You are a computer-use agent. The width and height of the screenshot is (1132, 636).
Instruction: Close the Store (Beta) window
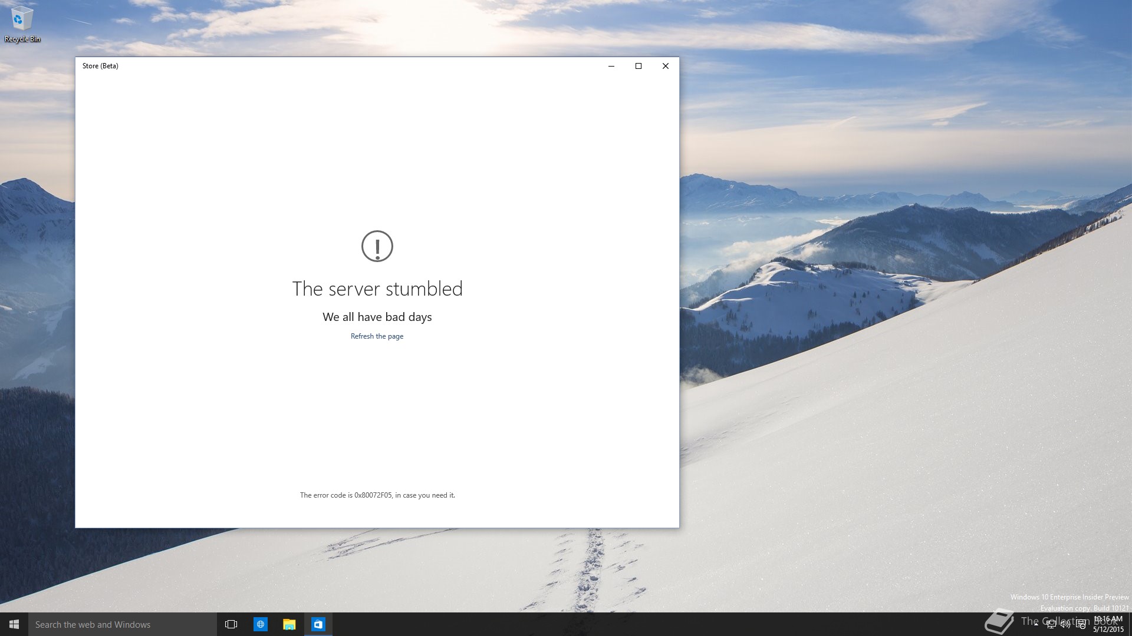click(x=666, y=66)
